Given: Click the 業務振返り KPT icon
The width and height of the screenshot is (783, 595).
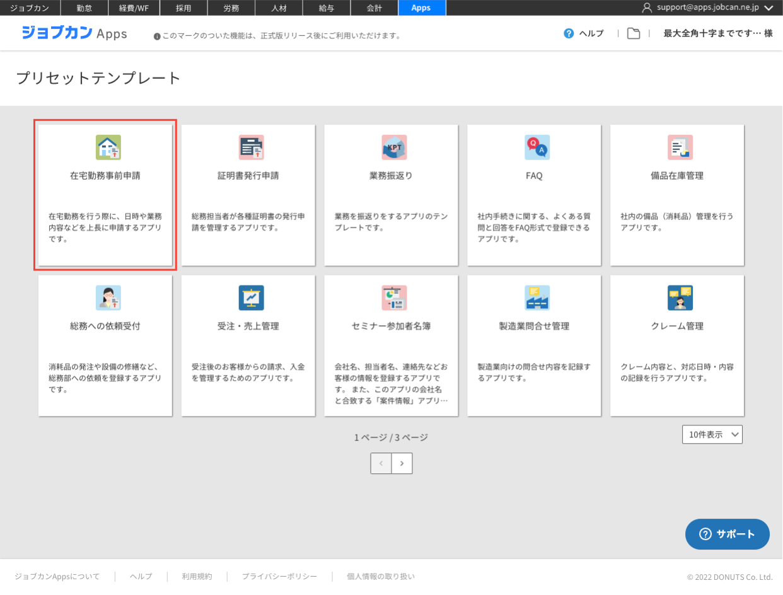Looking at the screenshot, I should coord(394,147).
